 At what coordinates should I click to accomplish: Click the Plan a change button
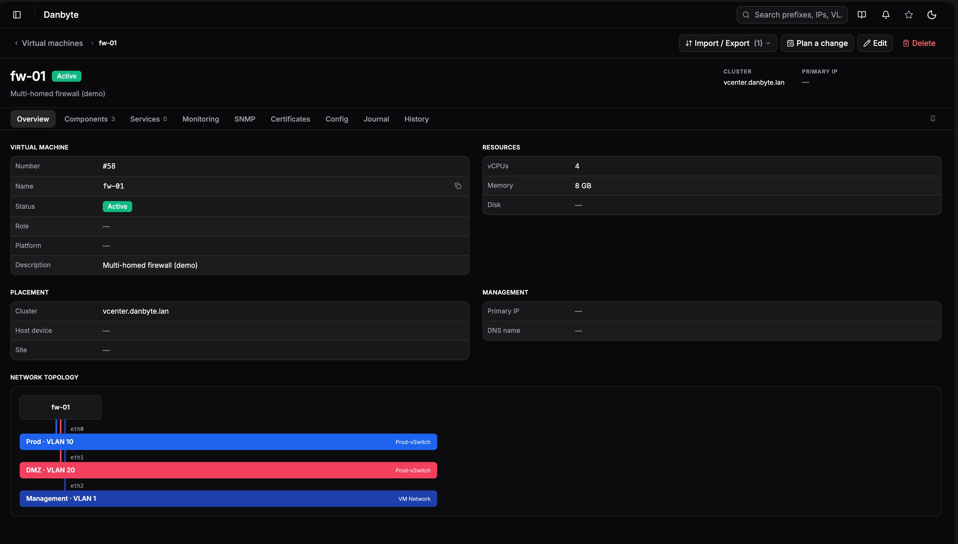click(x=817, y=43)
